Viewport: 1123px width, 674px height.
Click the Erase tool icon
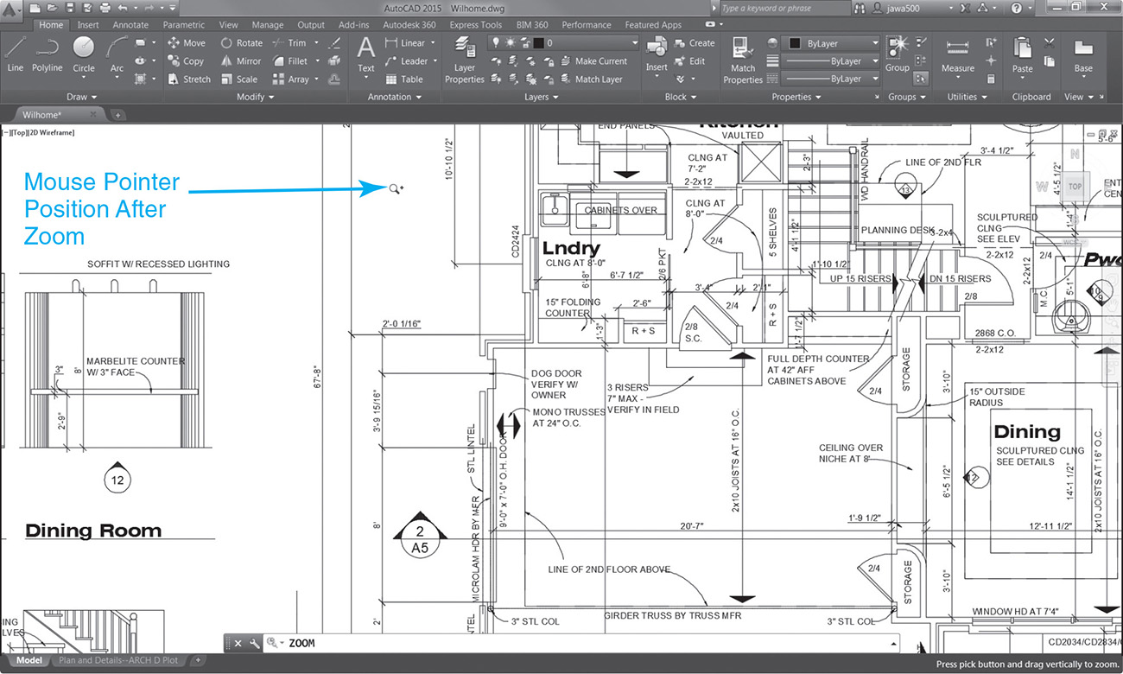335,43
